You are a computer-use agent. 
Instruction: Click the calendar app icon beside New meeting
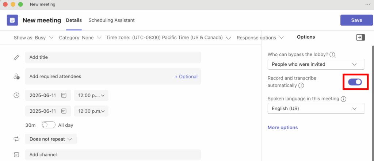pos(12,20)
